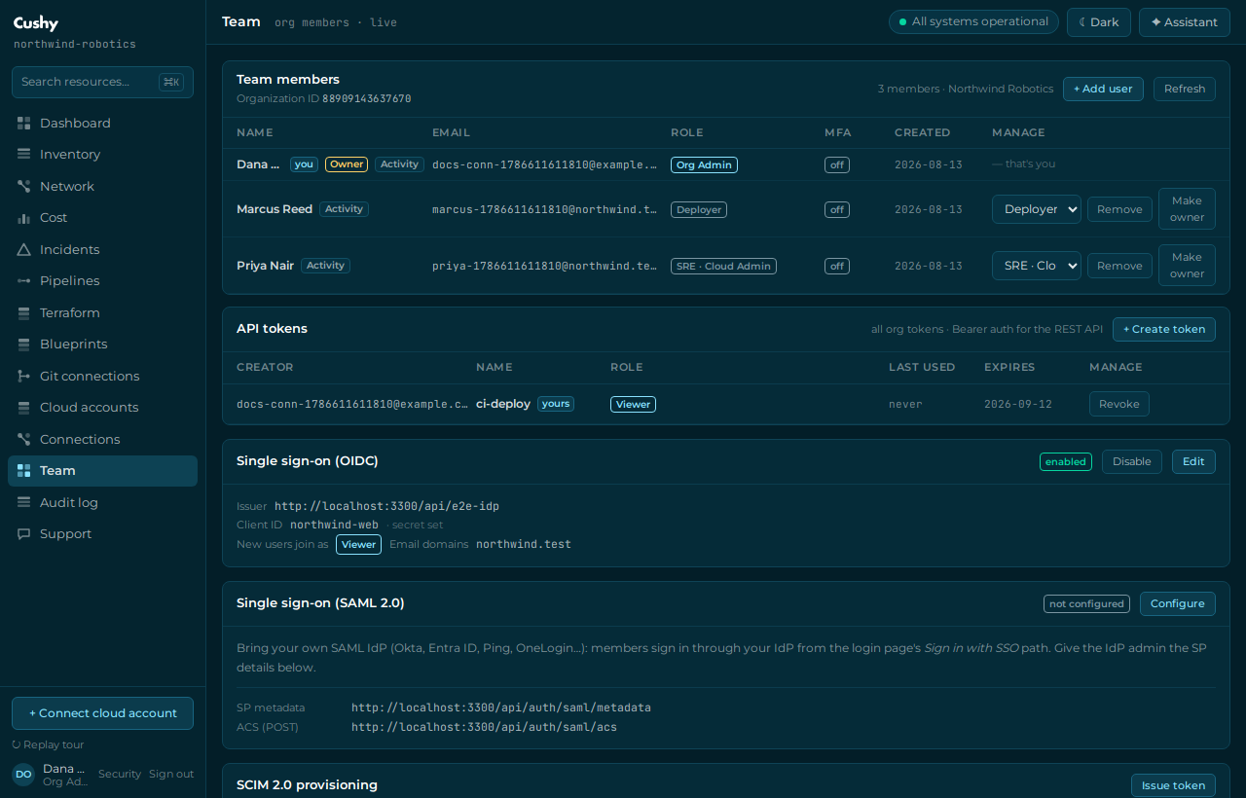Click Connect cloud account button
1246x798 pixels.
pos(102,713)
